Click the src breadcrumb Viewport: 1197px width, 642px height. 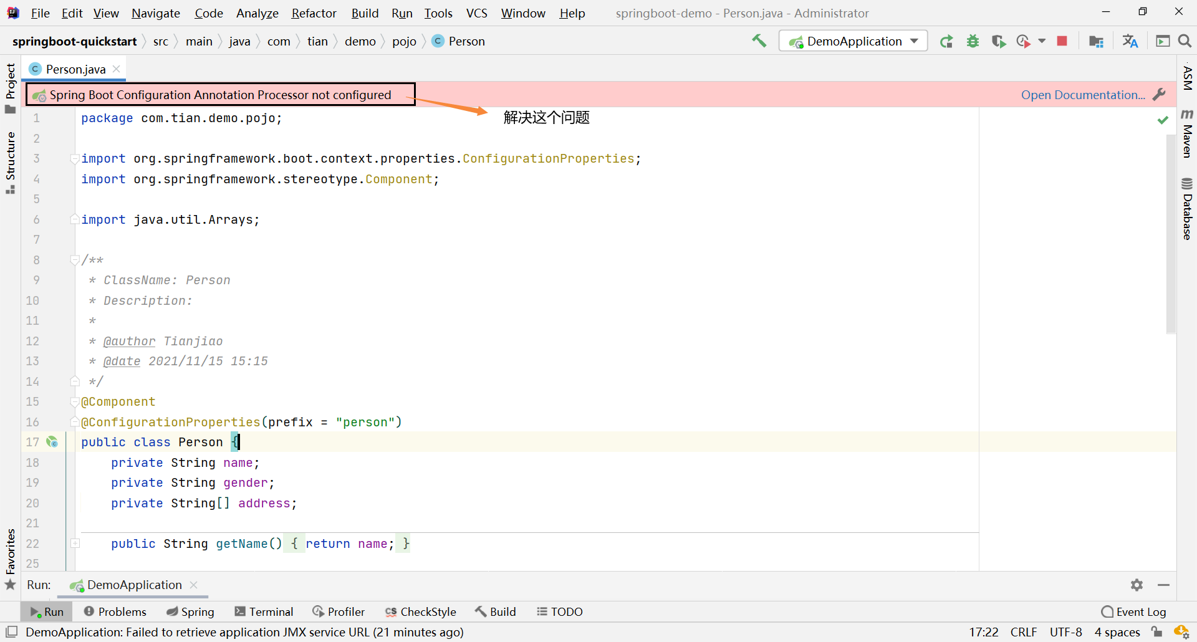click(160, 41)
